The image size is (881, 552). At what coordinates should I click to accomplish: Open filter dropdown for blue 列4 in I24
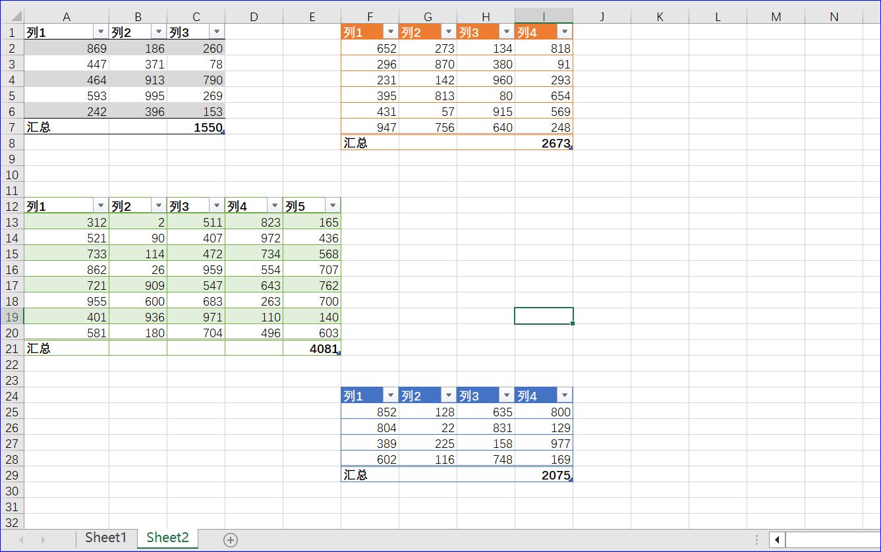click(x=564, y=395)
